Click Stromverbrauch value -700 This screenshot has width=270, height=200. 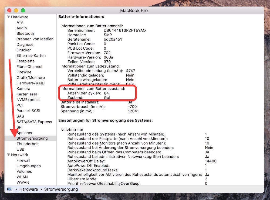click(x=132, y=107)
